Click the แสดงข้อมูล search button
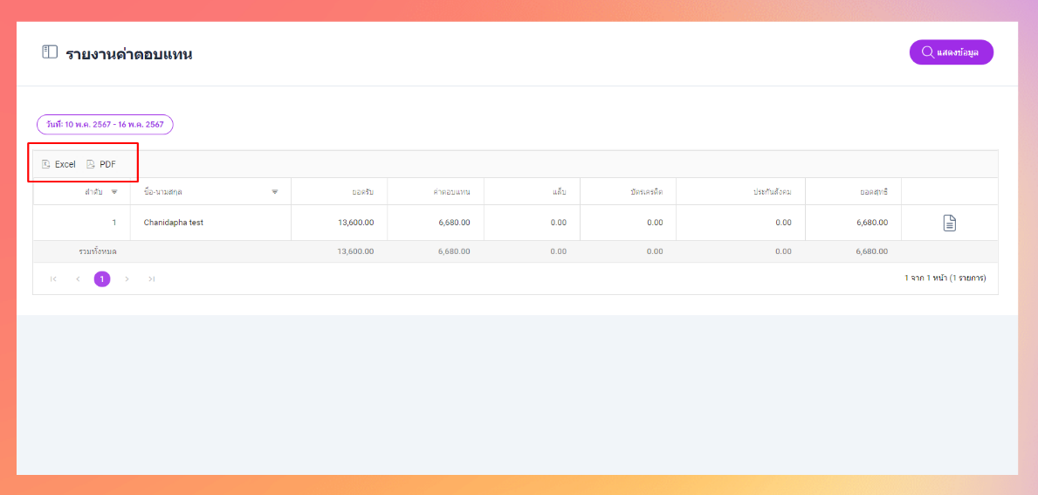This screenshot has width=1038, height=495. tap(952, 52)
